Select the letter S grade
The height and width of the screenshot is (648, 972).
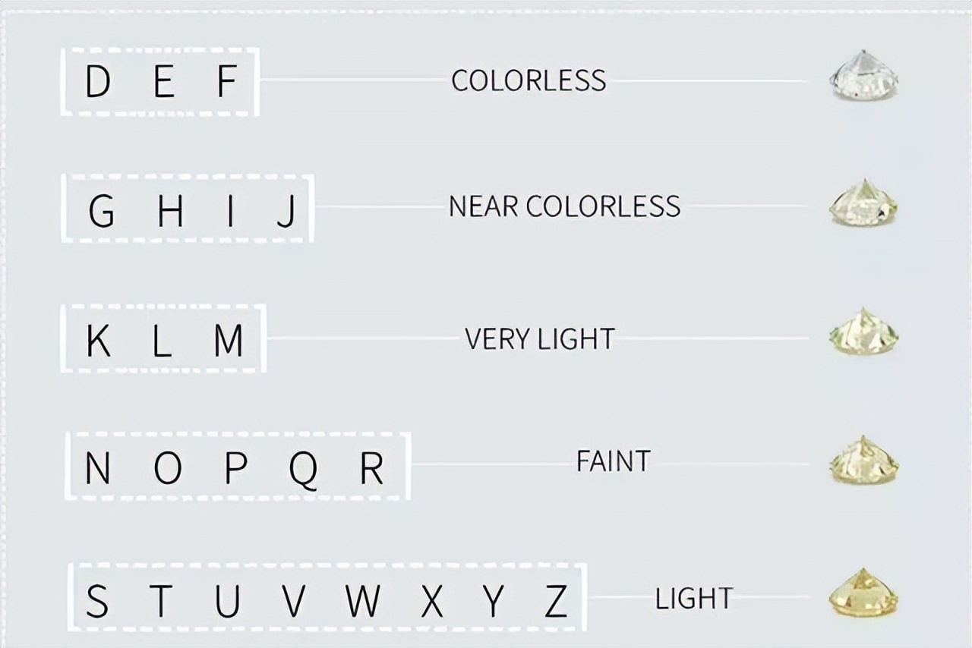click(97, 601)
